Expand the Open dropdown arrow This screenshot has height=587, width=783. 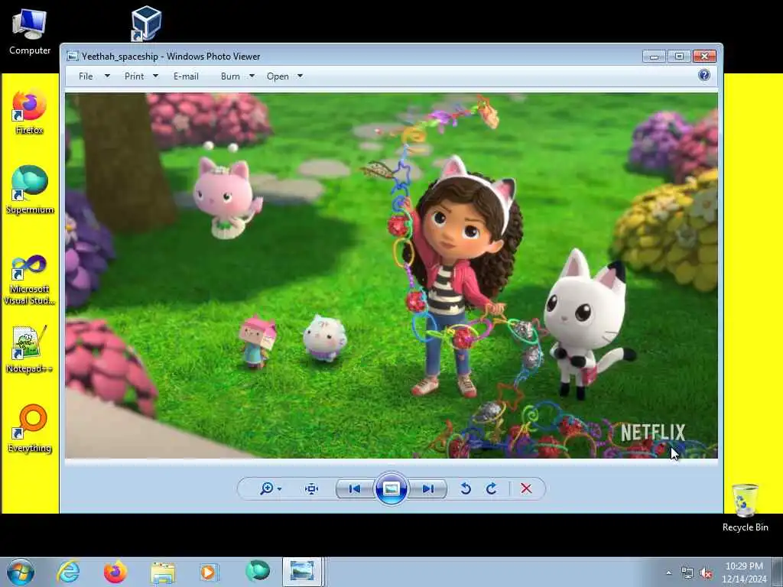point(300,76)
